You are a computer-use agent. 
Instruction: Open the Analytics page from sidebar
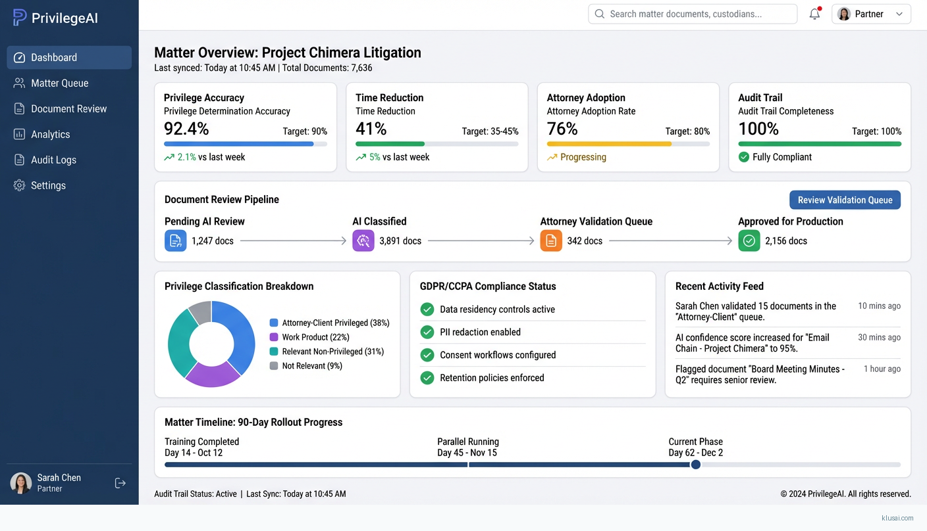tap(50, 134)
